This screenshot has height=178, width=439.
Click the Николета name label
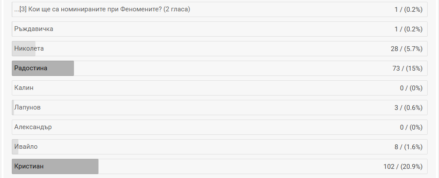click(x=29, y=48)
